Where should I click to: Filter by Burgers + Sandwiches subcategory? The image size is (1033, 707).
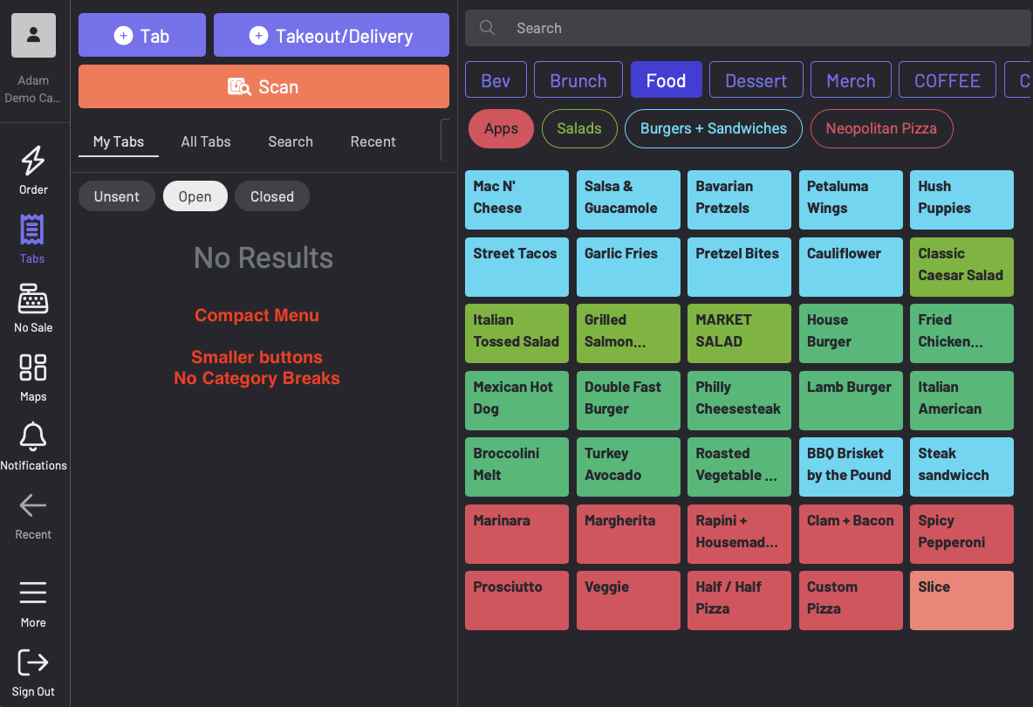714,129
